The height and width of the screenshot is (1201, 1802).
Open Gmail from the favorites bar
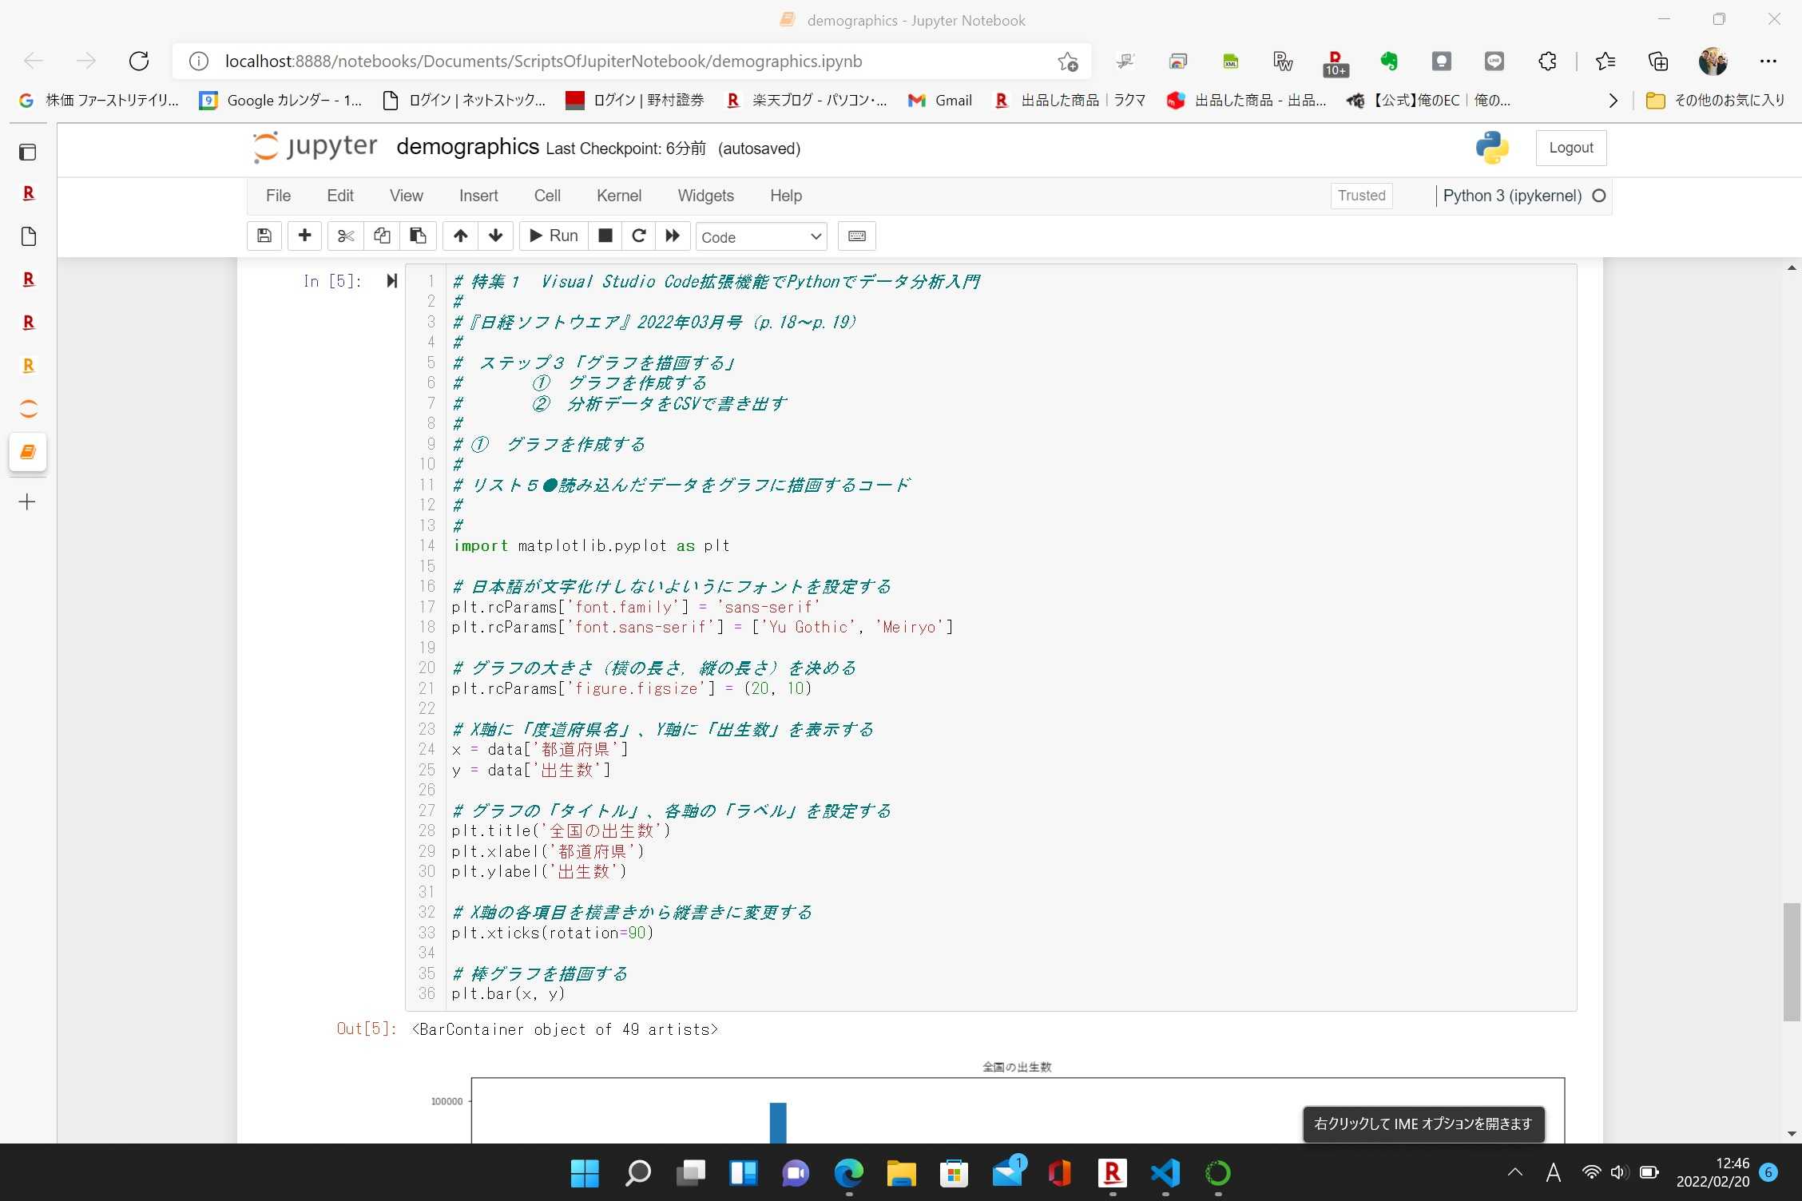940,100
